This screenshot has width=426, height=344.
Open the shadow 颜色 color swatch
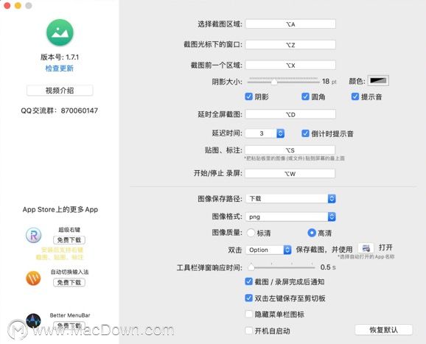pos(378,80)
